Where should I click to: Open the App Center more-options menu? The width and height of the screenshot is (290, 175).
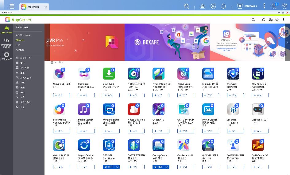coord(284,20)
